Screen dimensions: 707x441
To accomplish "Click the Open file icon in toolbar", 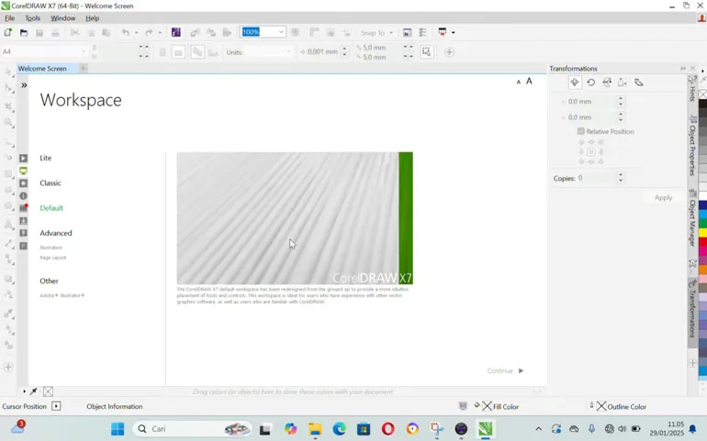I will tap(24, 33).
